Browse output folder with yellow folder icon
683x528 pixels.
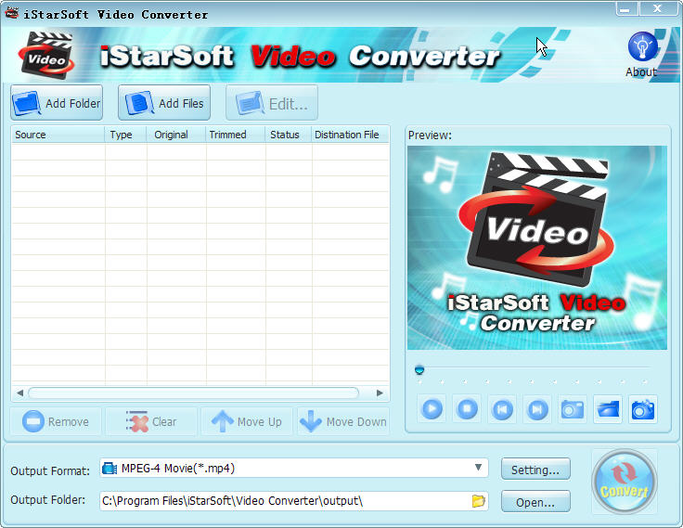click(x=478, y=501)
